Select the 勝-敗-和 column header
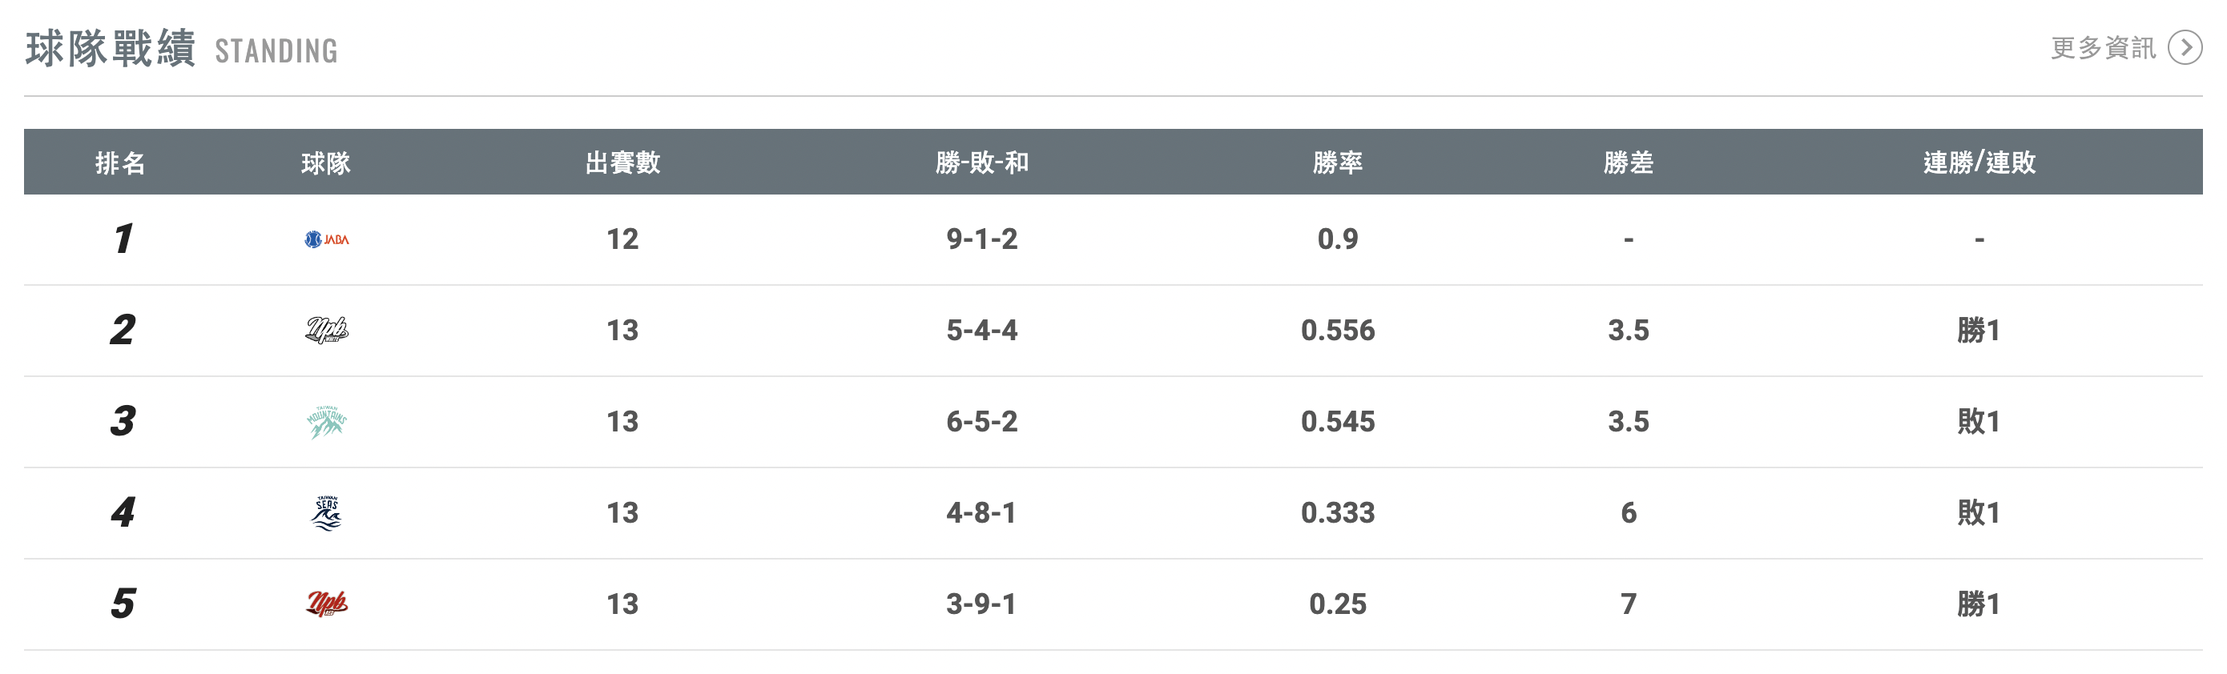2227x674 pixels. (982, 162)
